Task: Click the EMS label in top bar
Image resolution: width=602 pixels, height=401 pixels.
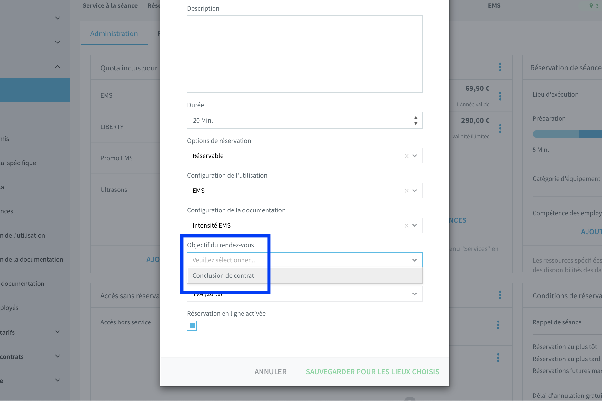Action: click(x=494, y=5)
